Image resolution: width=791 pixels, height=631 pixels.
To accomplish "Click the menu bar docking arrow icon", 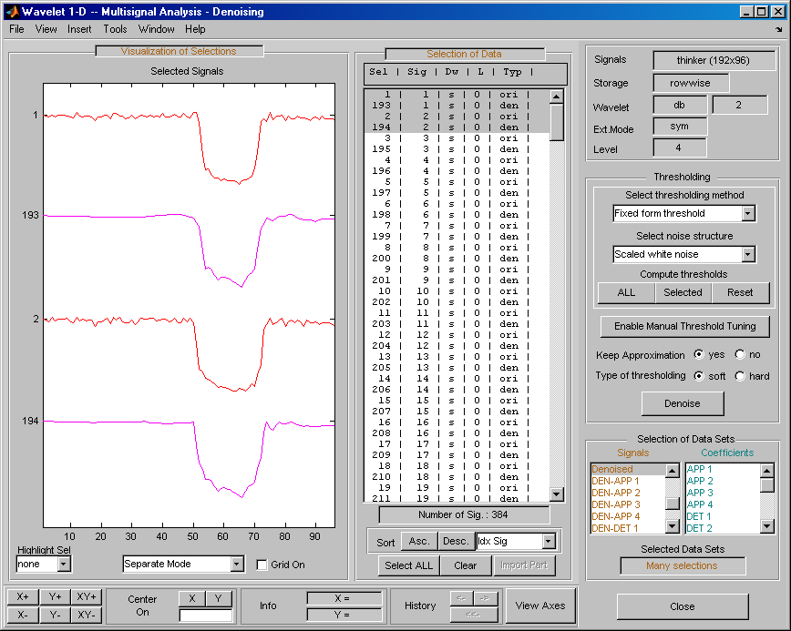I will click(x=778, y=29).
